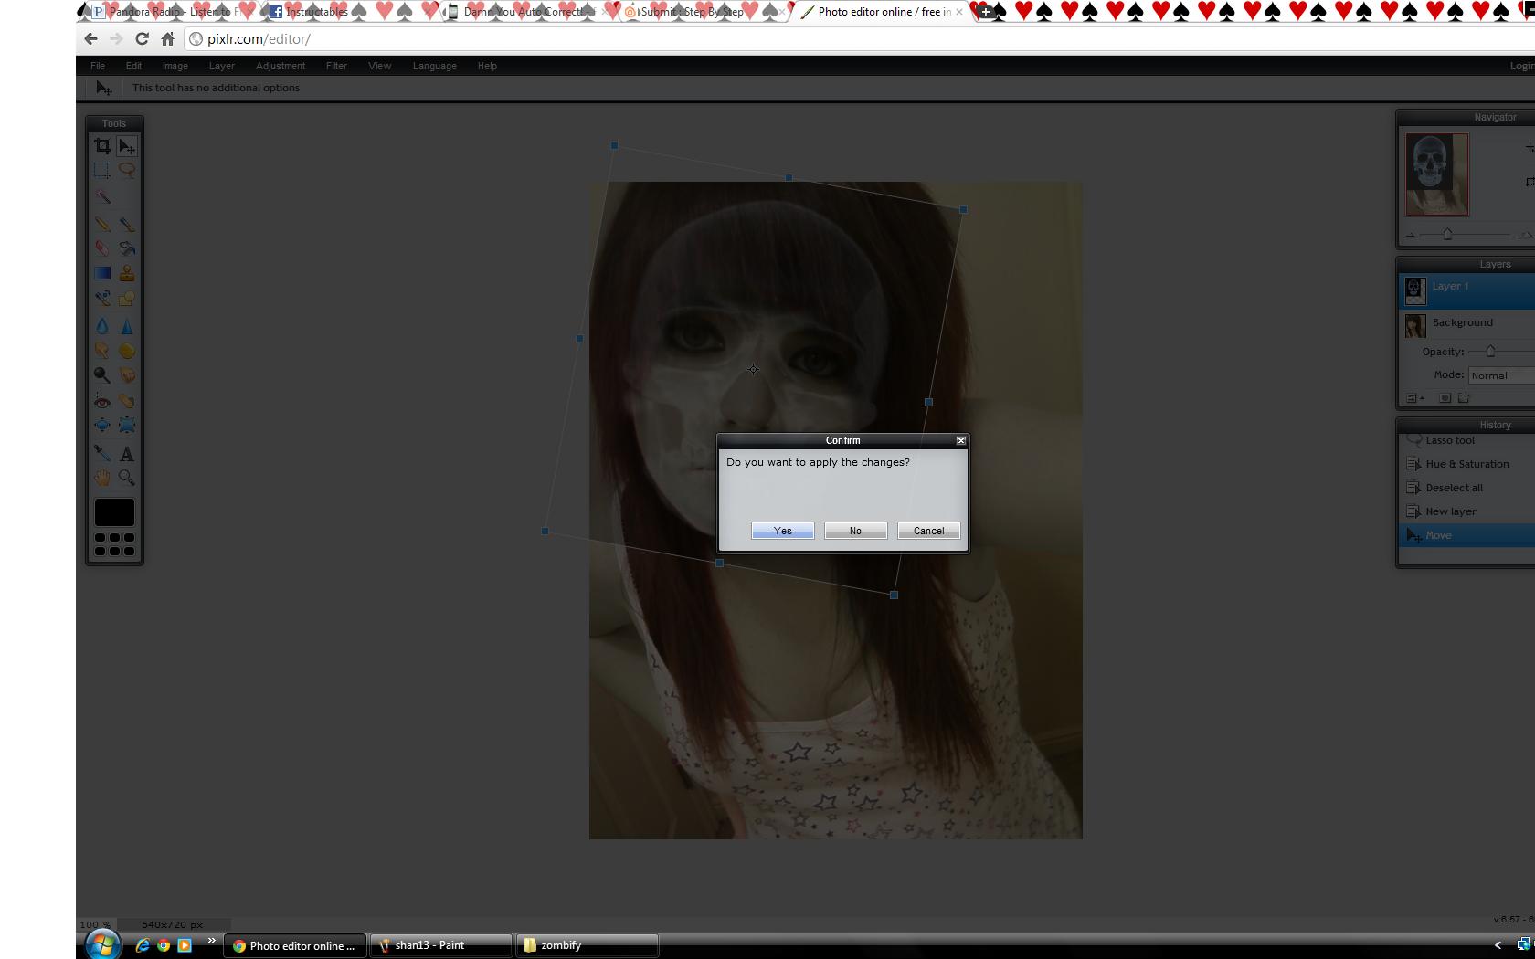Open the zombify folder from taskbar

click(x=588, y=945)
